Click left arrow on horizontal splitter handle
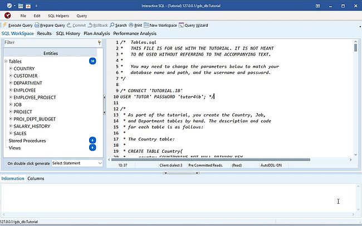The height and width of the screenshot is (226, 362). click(x=165, y=173)
